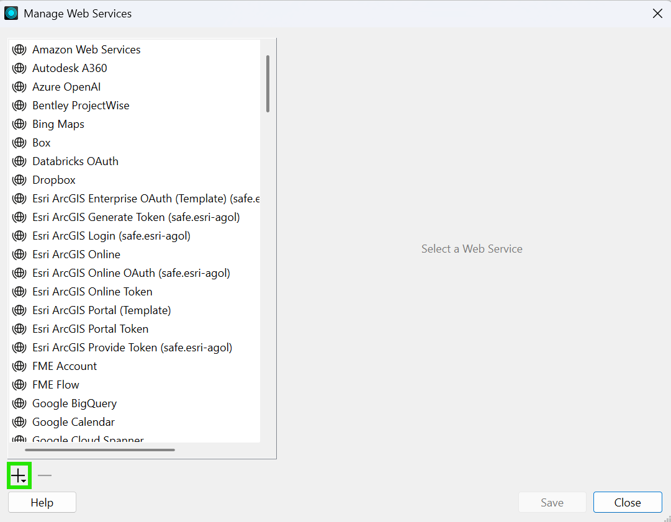Click globe icon beside ArcGIS Portal (Template)
The width and height of the screenshot is (671, 522).
[x=19, y=310]
